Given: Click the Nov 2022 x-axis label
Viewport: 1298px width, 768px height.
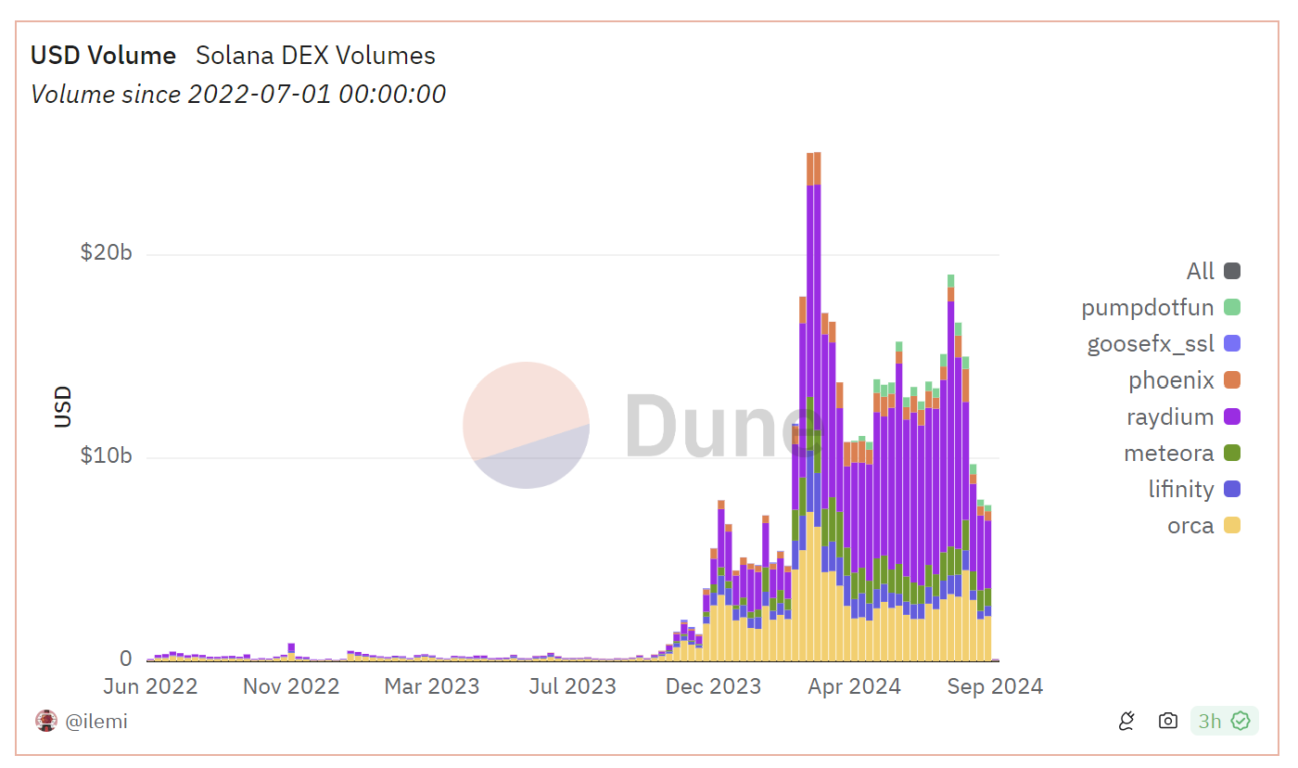Looking at the screenshot, I should click(x=292, y=686).
